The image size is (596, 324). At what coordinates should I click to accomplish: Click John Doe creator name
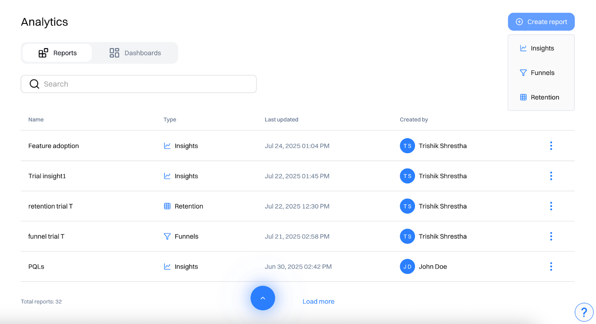coord(433,267)
